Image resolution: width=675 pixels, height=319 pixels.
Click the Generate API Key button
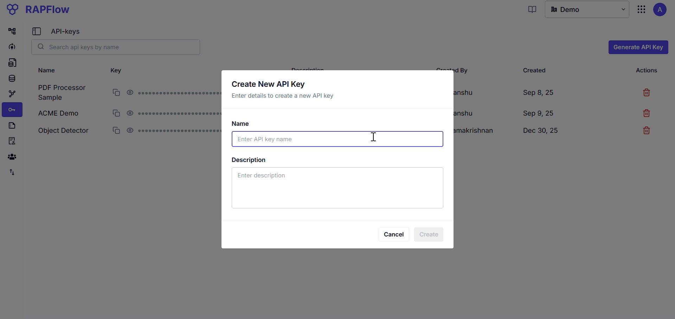638,47
